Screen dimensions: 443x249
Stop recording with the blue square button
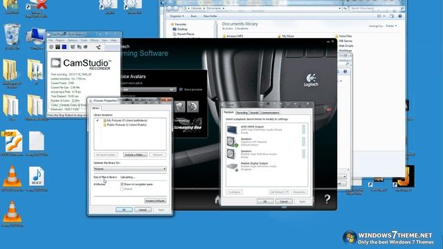[64, 47]
